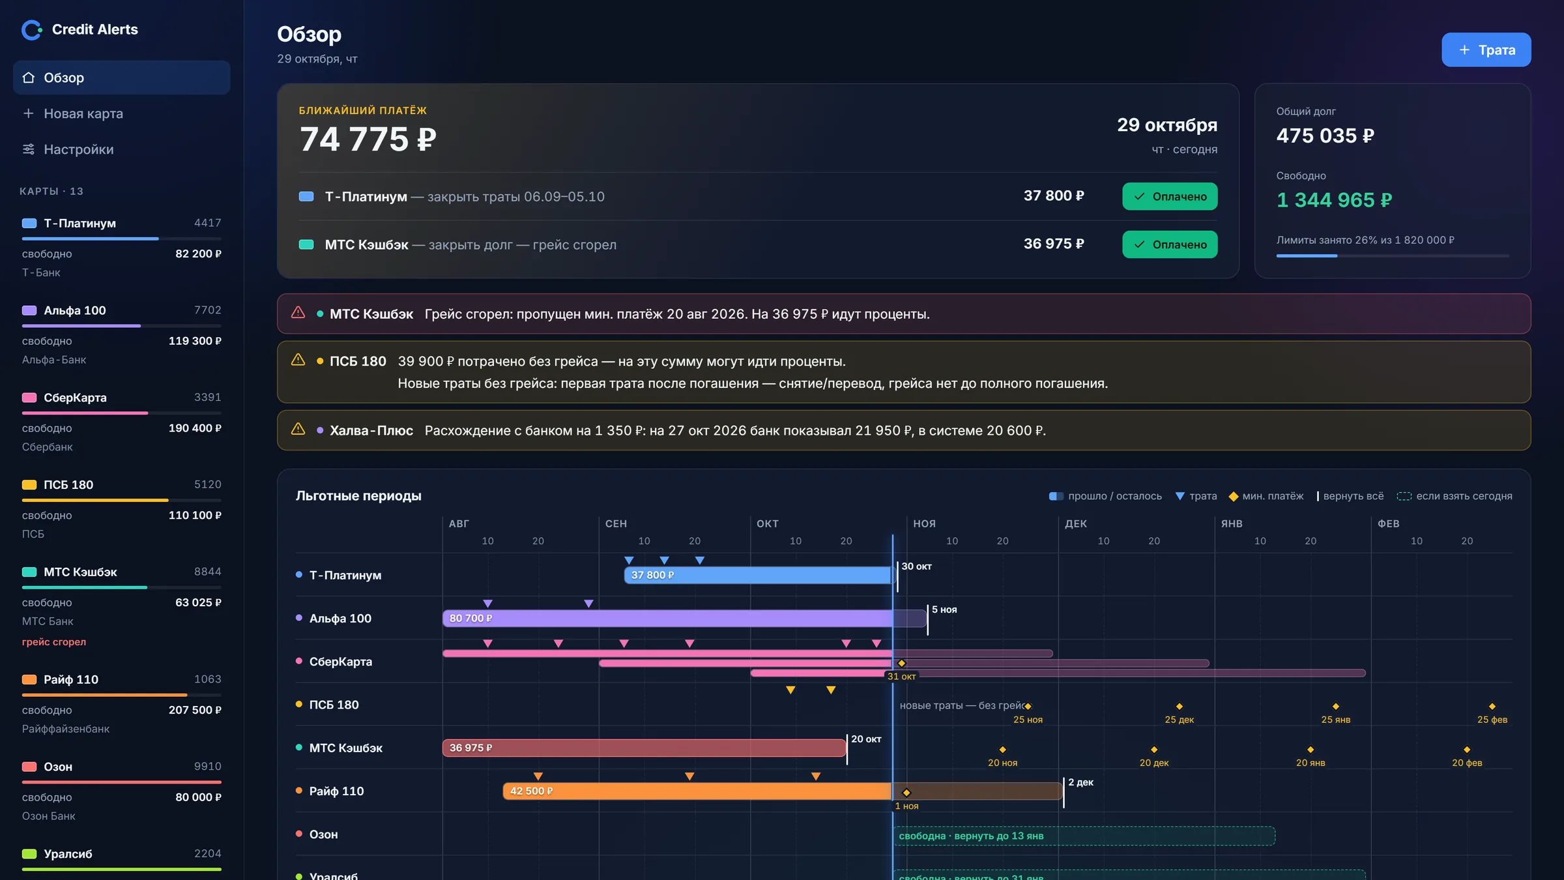Viewport: 1564px width, 880px height.
Task: Click the blue card icon next to Т-Платинум payment
Action: pos(306,196)
